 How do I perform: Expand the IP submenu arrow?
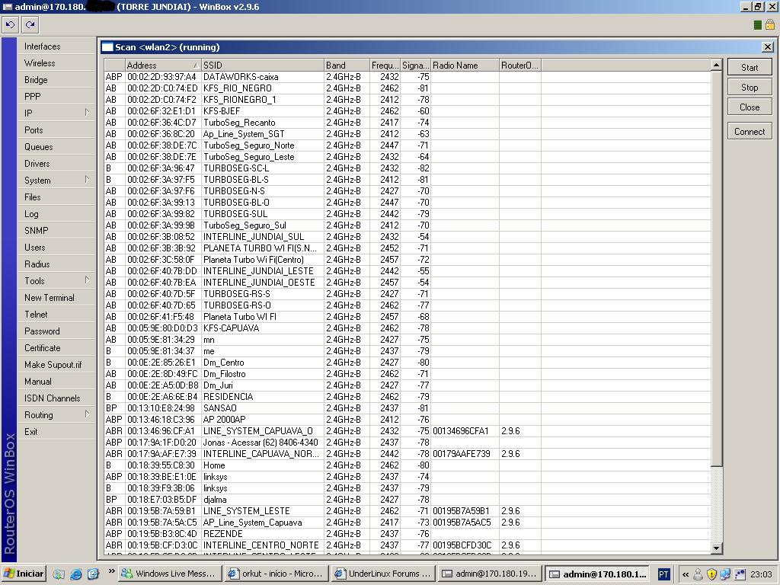87,113
